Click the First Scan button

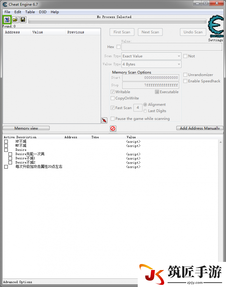(x=122, y=32)
